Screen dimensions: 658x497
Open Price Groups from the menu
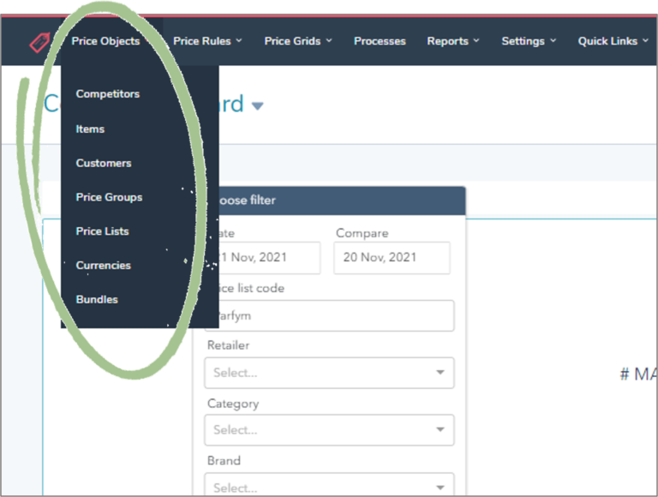(109, 197)
